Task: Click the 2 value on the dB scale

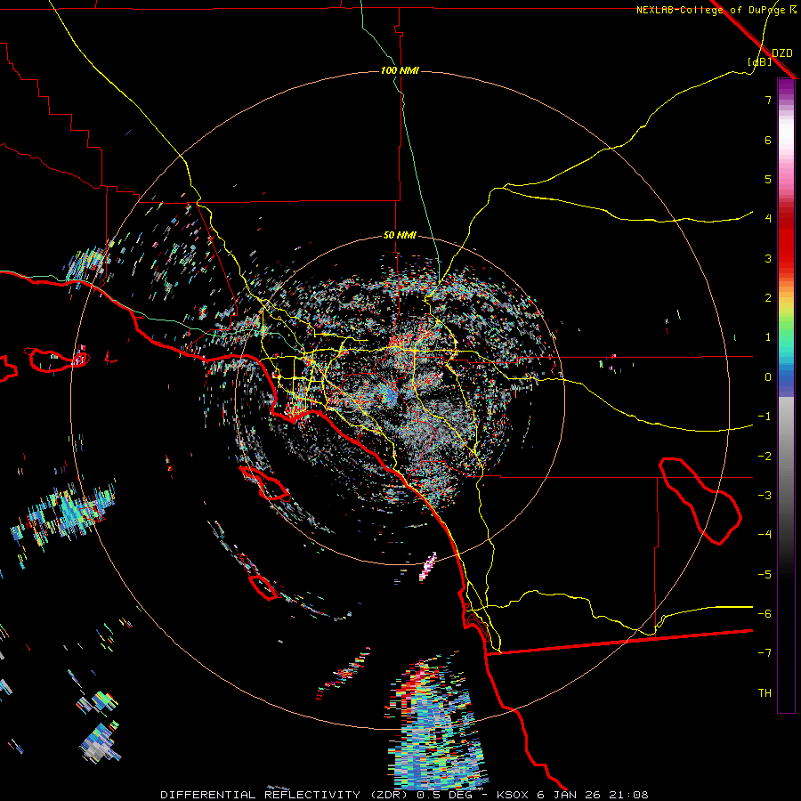Action: pos(768,298)
